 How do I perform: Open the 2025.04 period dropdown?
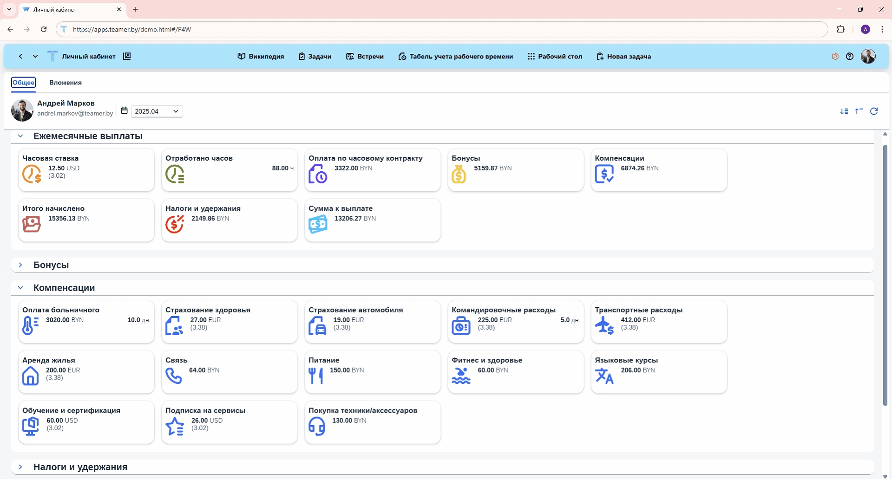(157, 111)
